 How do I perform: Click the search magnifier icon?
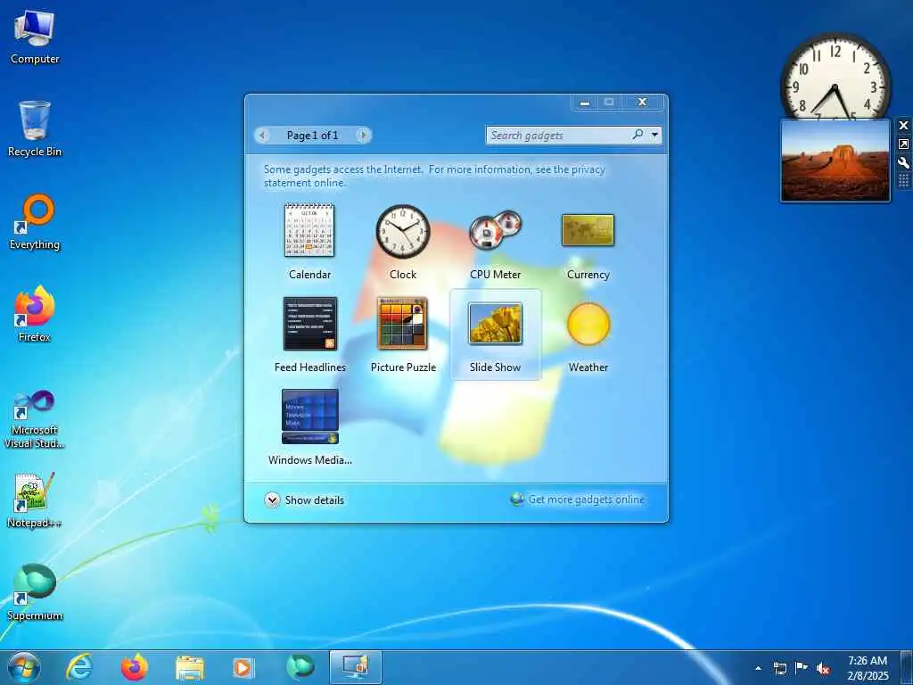[638, 135]
